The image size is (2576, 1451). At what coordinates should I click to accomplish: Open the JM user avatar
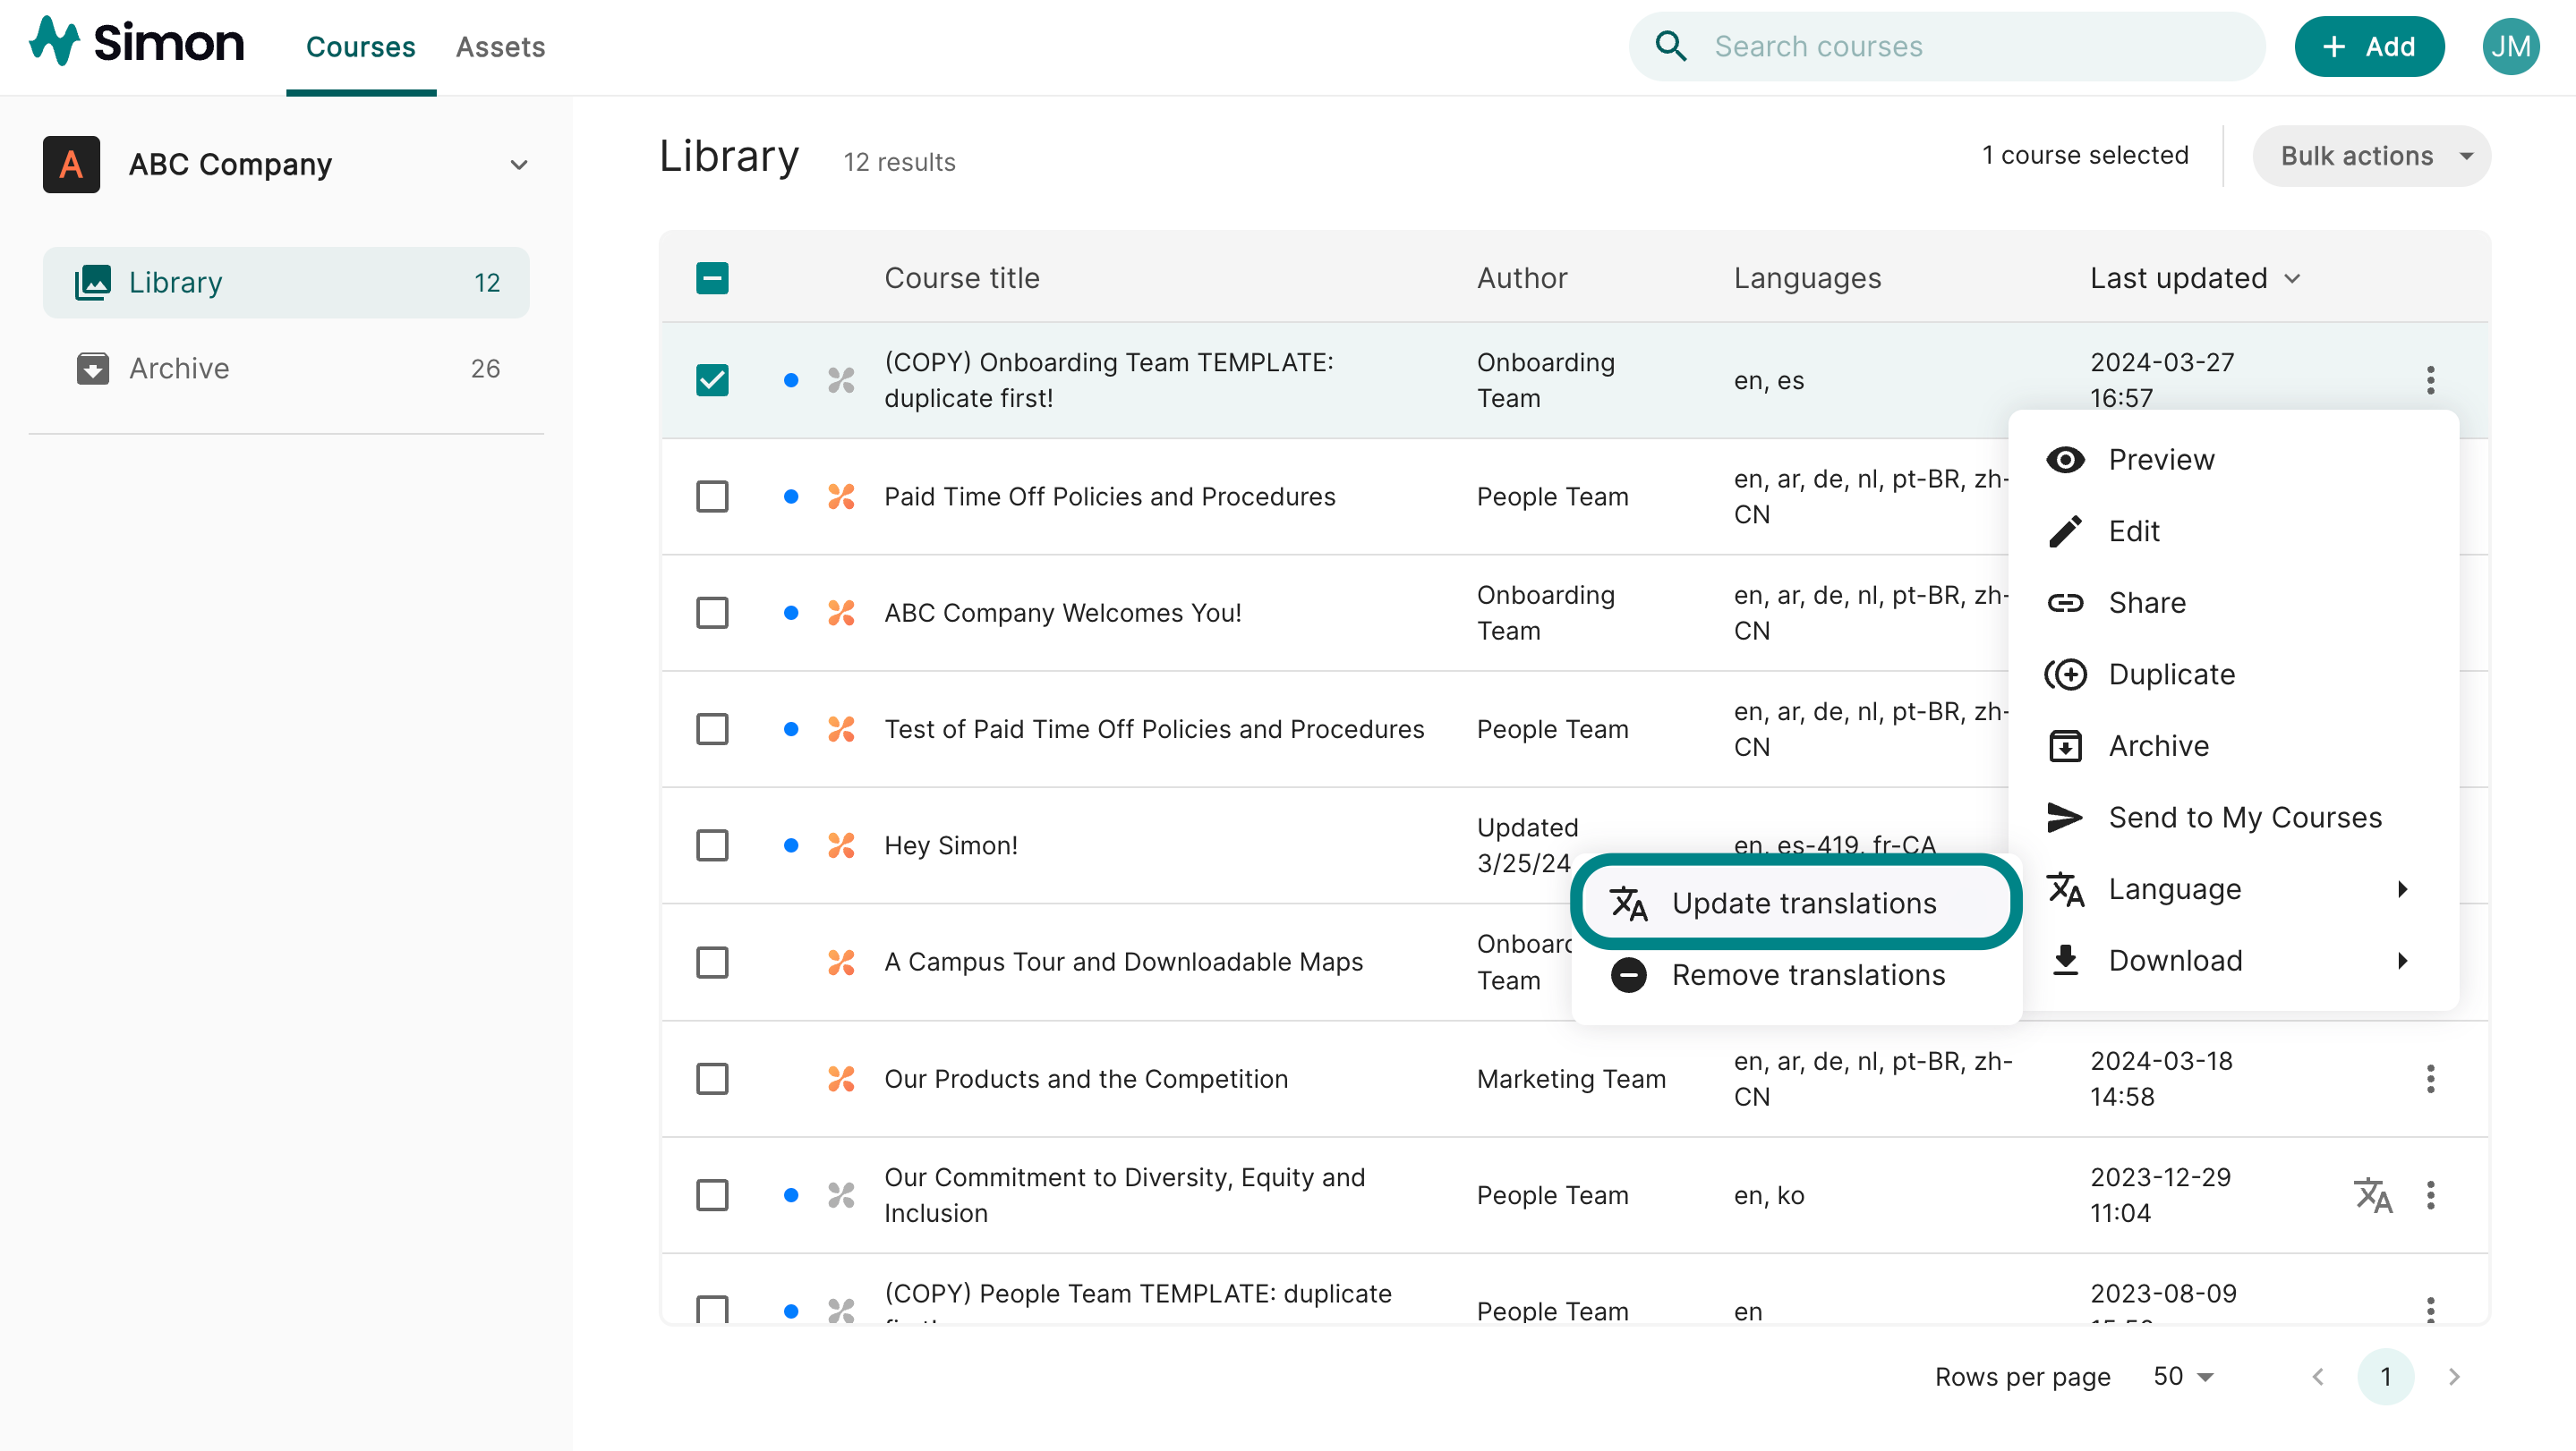(x=2510, y=46)
